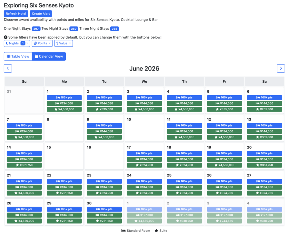
Task: Choose ¥251,250 suite on June 22
Action: [x=64, y=193]
